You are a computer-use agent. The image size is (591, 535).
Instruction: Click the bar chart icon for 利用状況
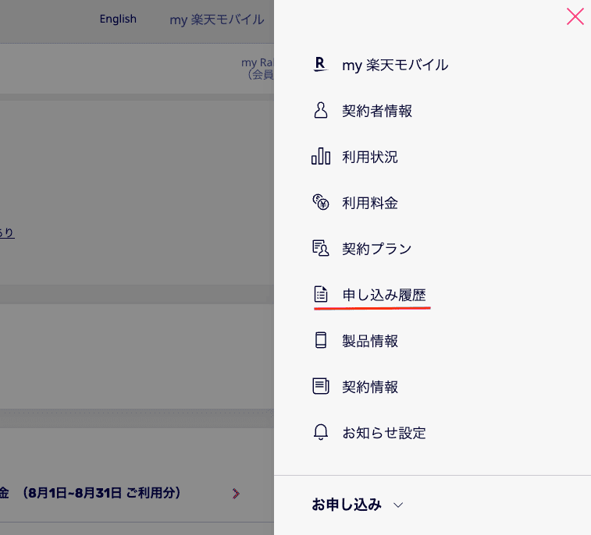pyautogui.click(x=320, y=156)
